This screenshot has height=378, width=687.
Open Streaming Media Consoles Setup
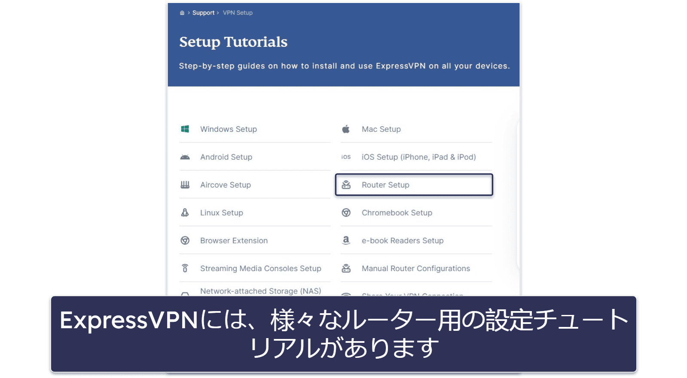pyautogui.click(x=261, y=269)
